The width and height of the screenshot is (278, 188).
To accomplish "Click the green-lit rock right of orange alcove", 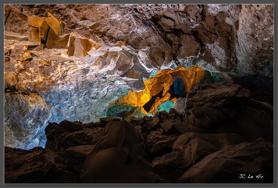I will [212, 78].
